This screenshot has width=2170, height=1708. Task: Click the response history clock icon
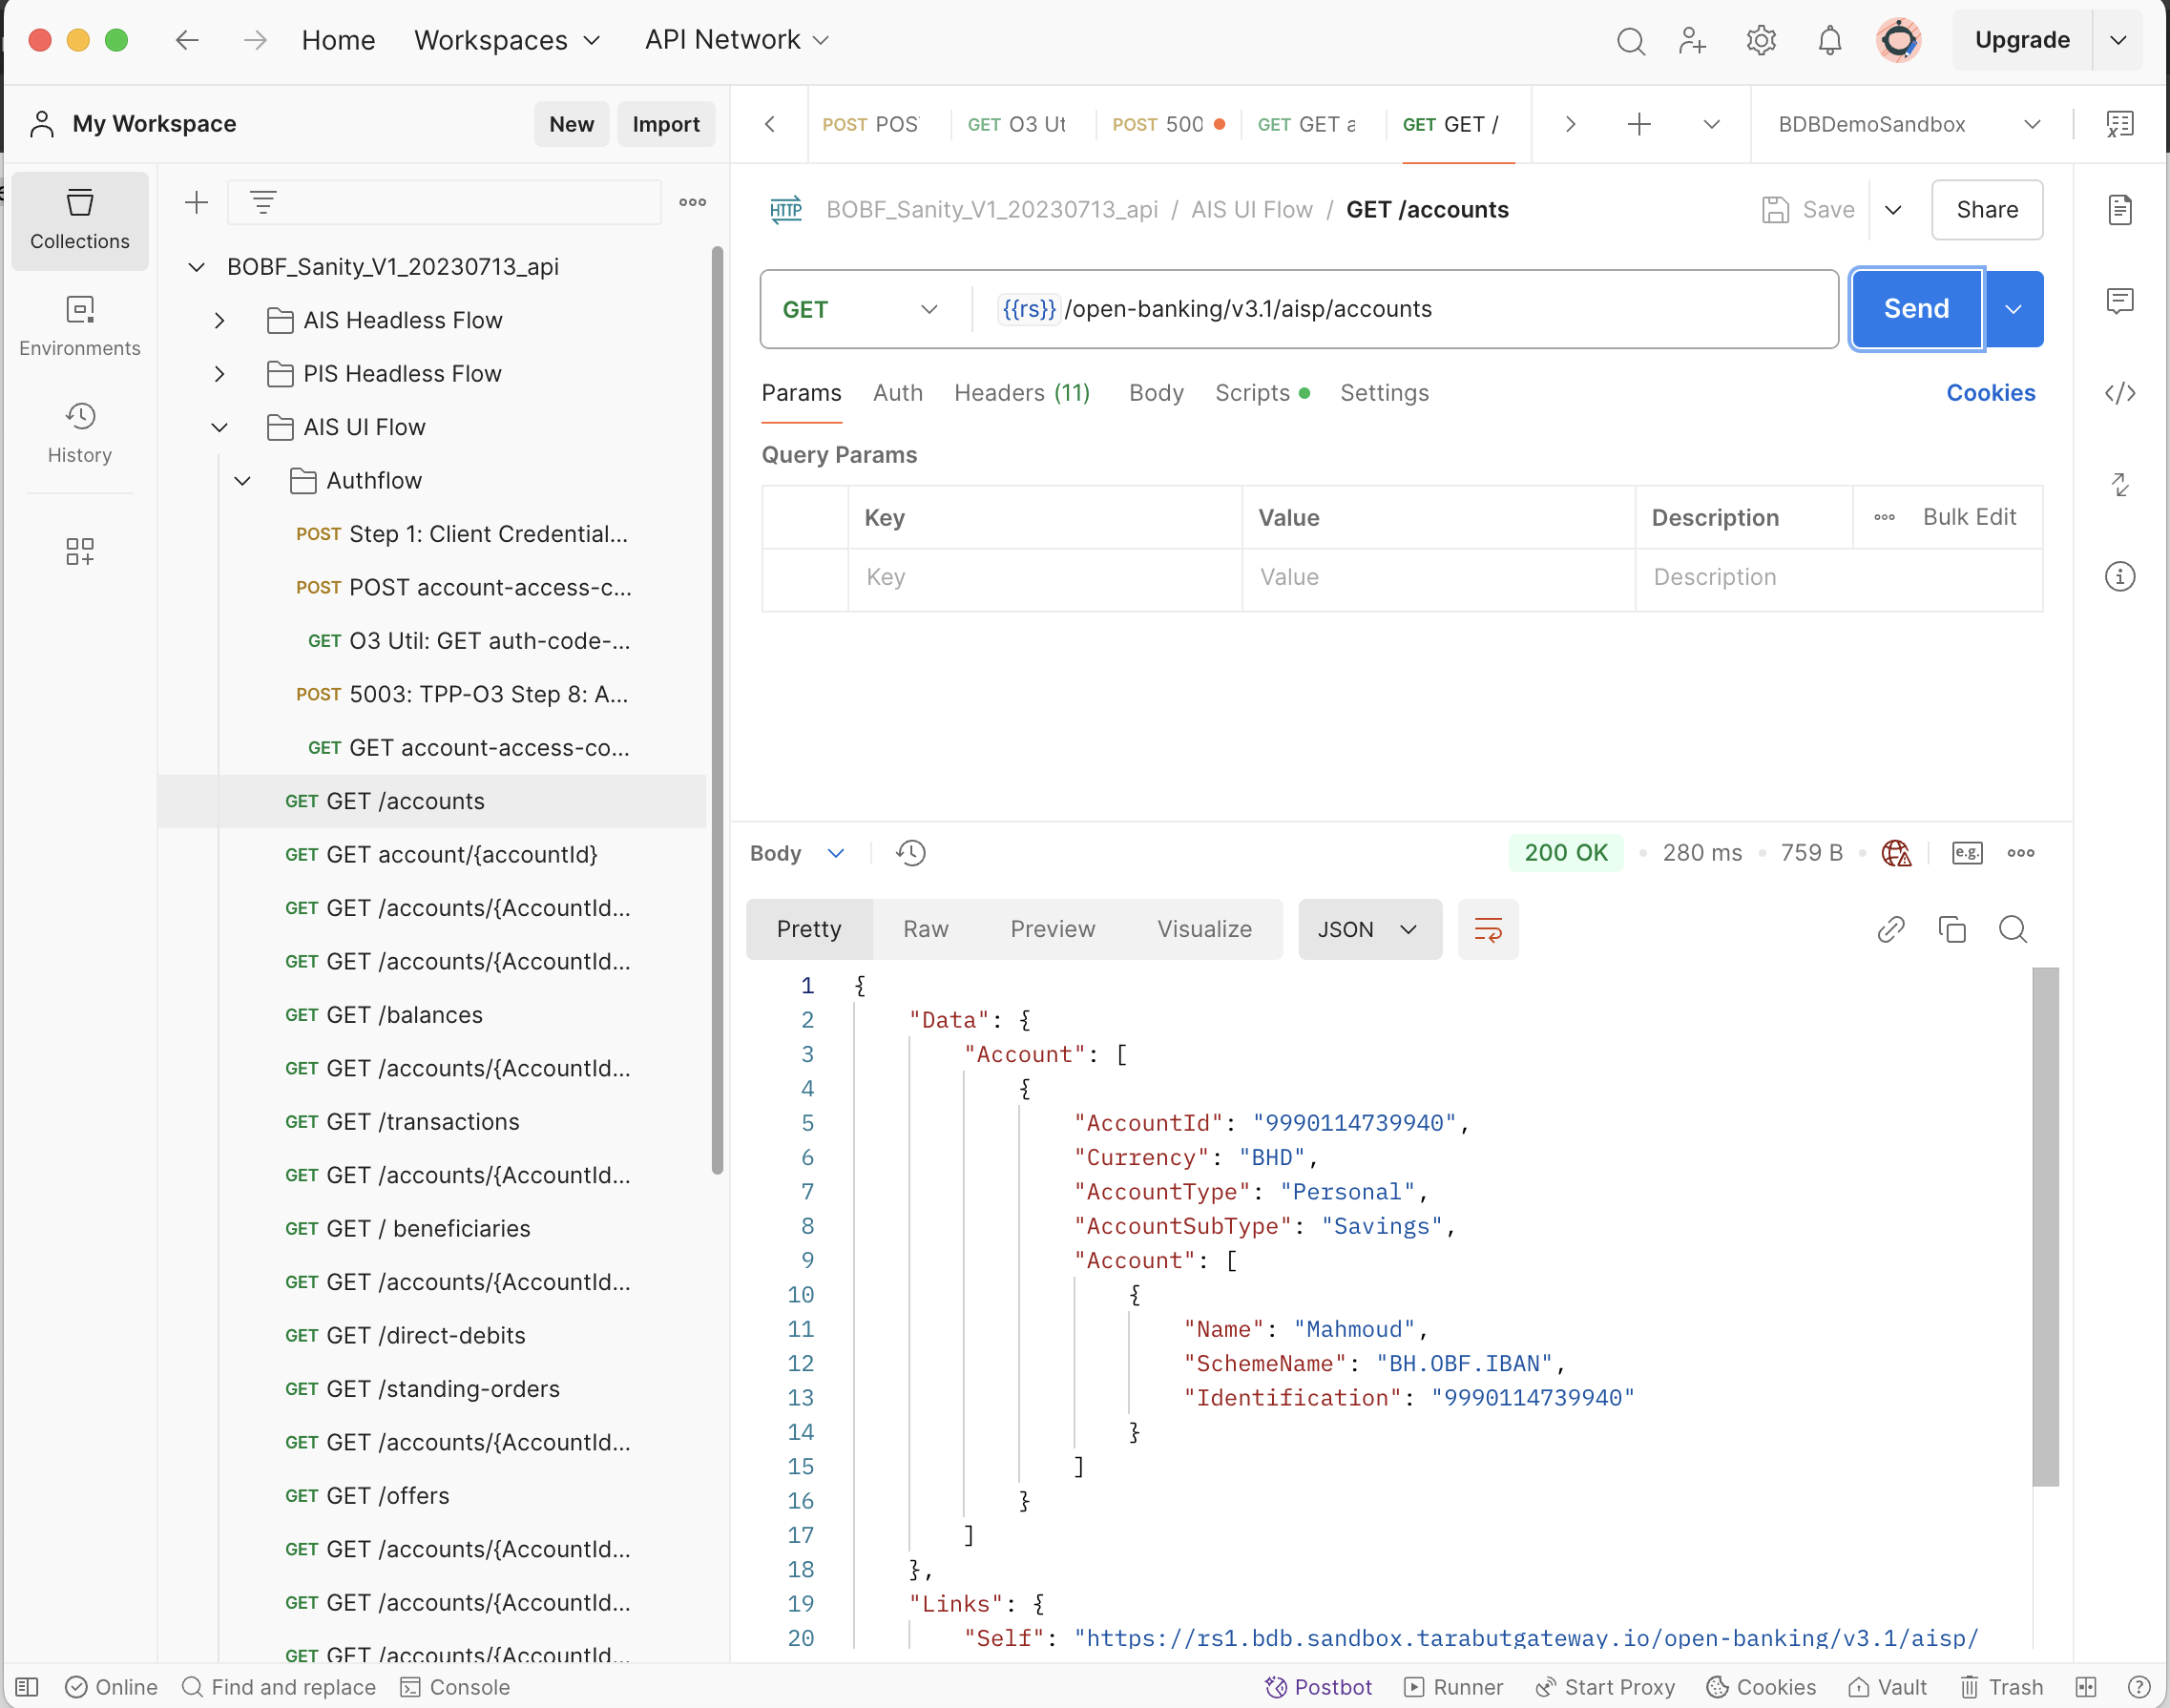click(910, 853)
